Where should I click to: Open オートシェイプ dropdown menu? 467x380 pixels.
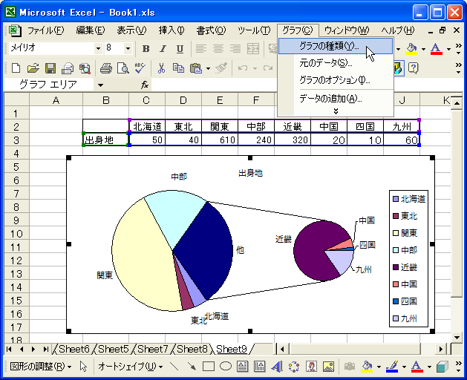pos(131,367)
